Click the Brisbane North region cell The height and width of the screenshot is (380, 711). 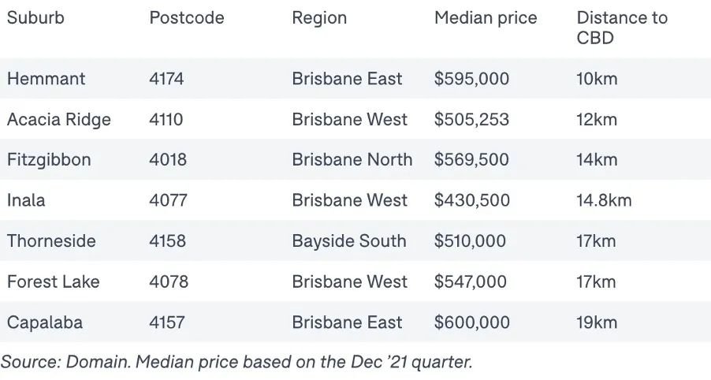click(x=352, y=160)
